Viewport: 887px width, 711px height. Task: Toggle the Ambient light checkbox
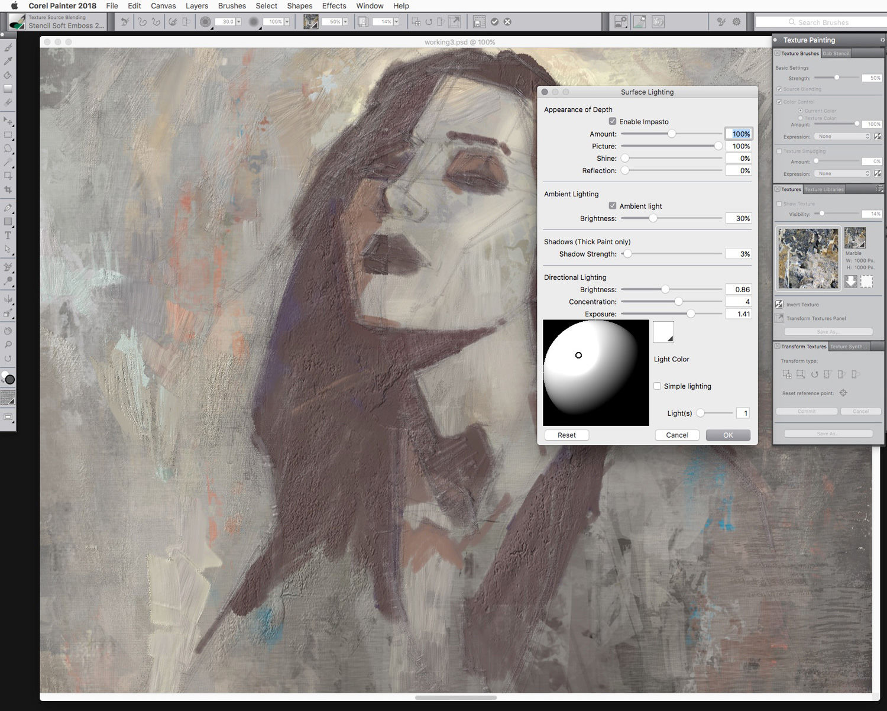tap(613, 206)
